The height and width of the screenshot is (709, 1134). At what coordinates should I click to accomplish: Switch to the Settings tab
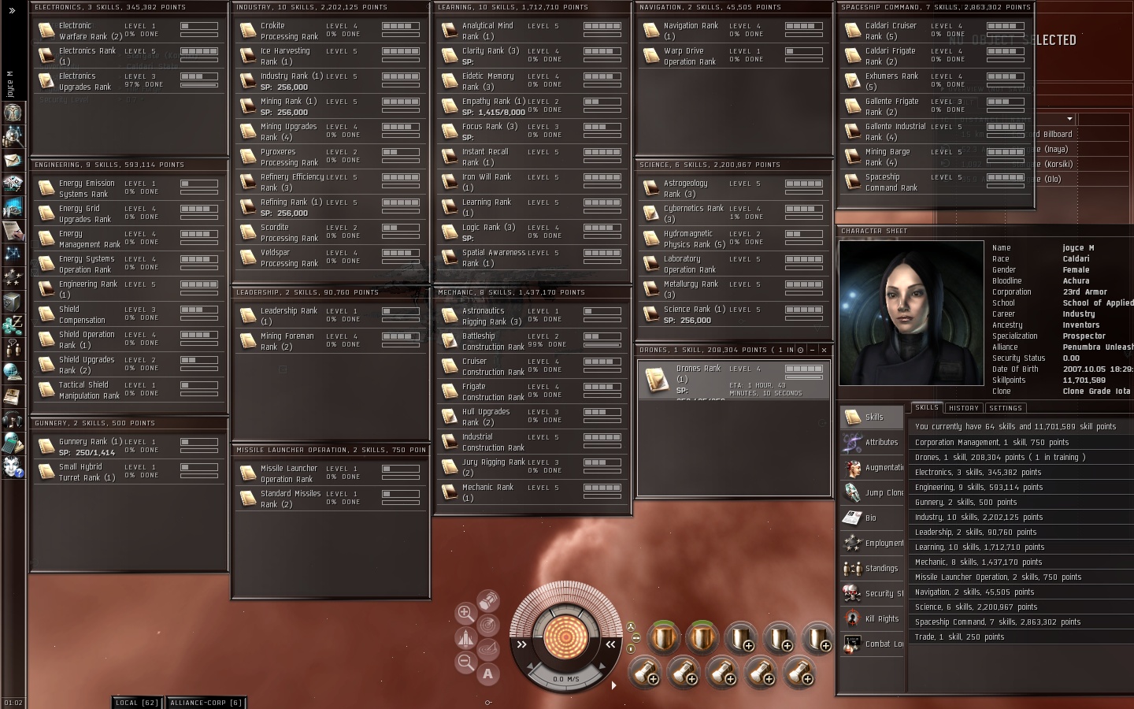click(x=1006, y=408)
